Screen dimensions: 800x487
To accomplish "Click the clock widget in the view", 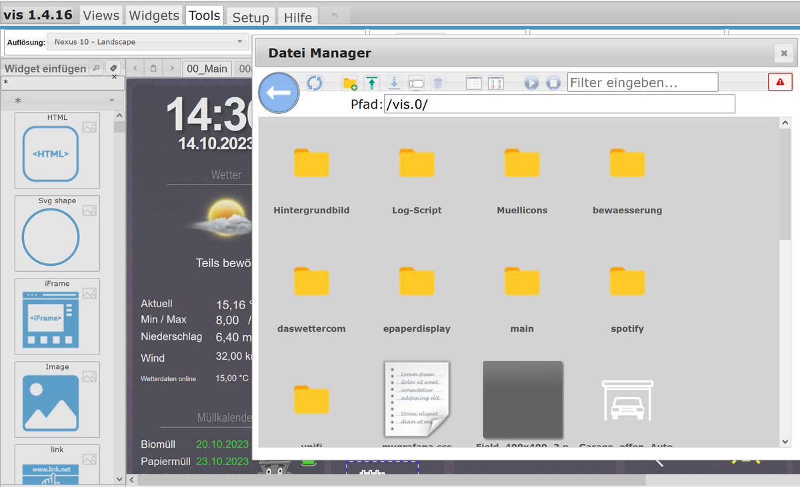I will (209, 115).
